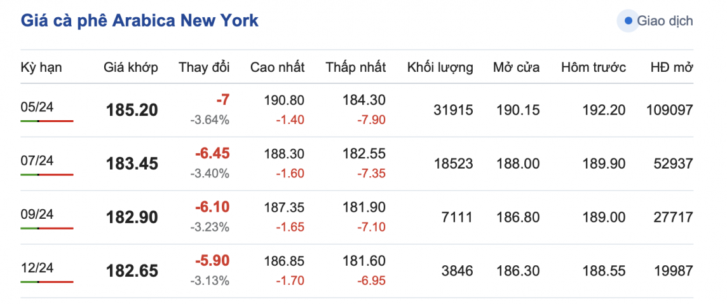Click the Hôm trước column header
The width and height of the screenshot is (727, 304).
pyautogui.click(x=594, y=67)
